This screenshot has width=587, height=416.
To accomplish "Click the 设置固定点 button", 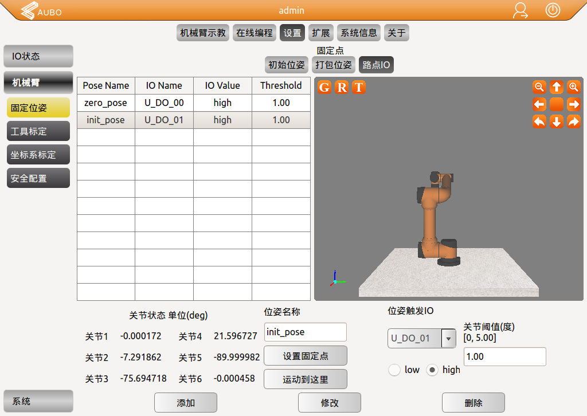I will 305,356.
